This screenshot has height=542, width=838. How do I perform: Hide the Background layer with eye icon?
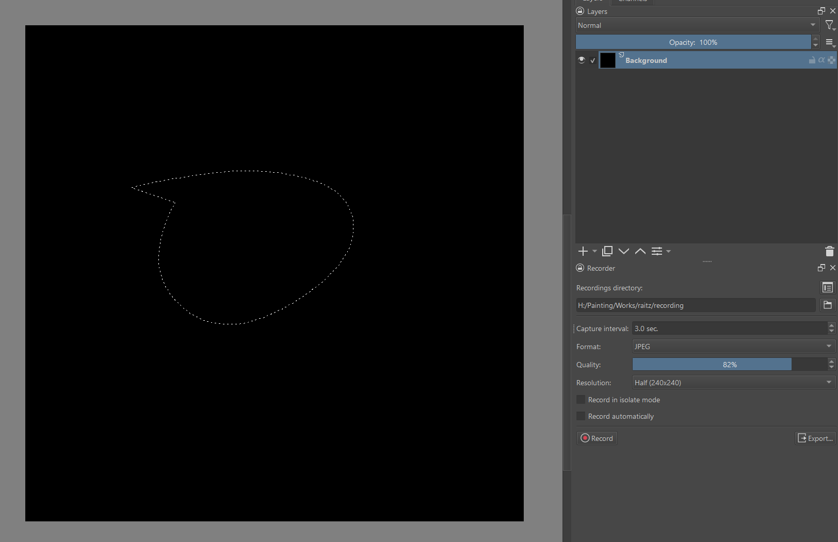[582, 60]
